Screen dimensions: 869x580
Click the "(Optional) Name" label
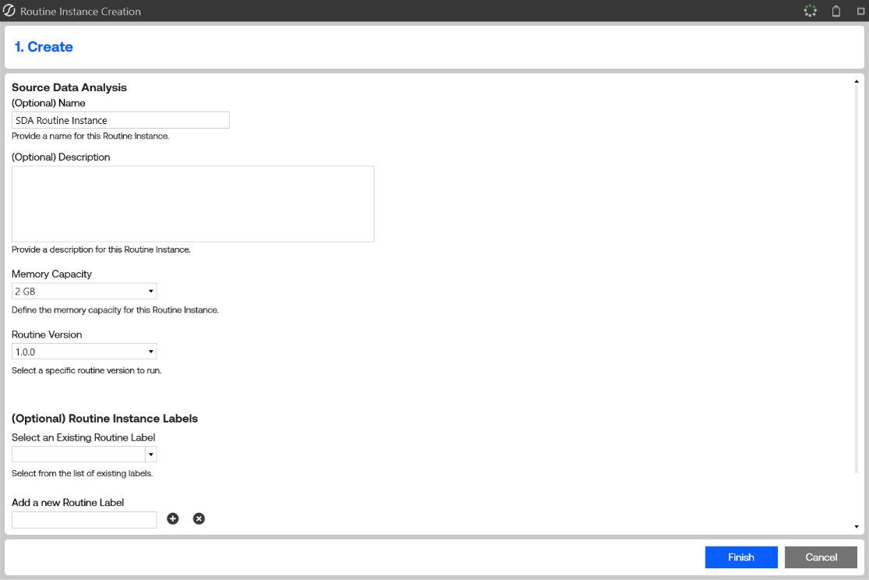coord(48,103)
